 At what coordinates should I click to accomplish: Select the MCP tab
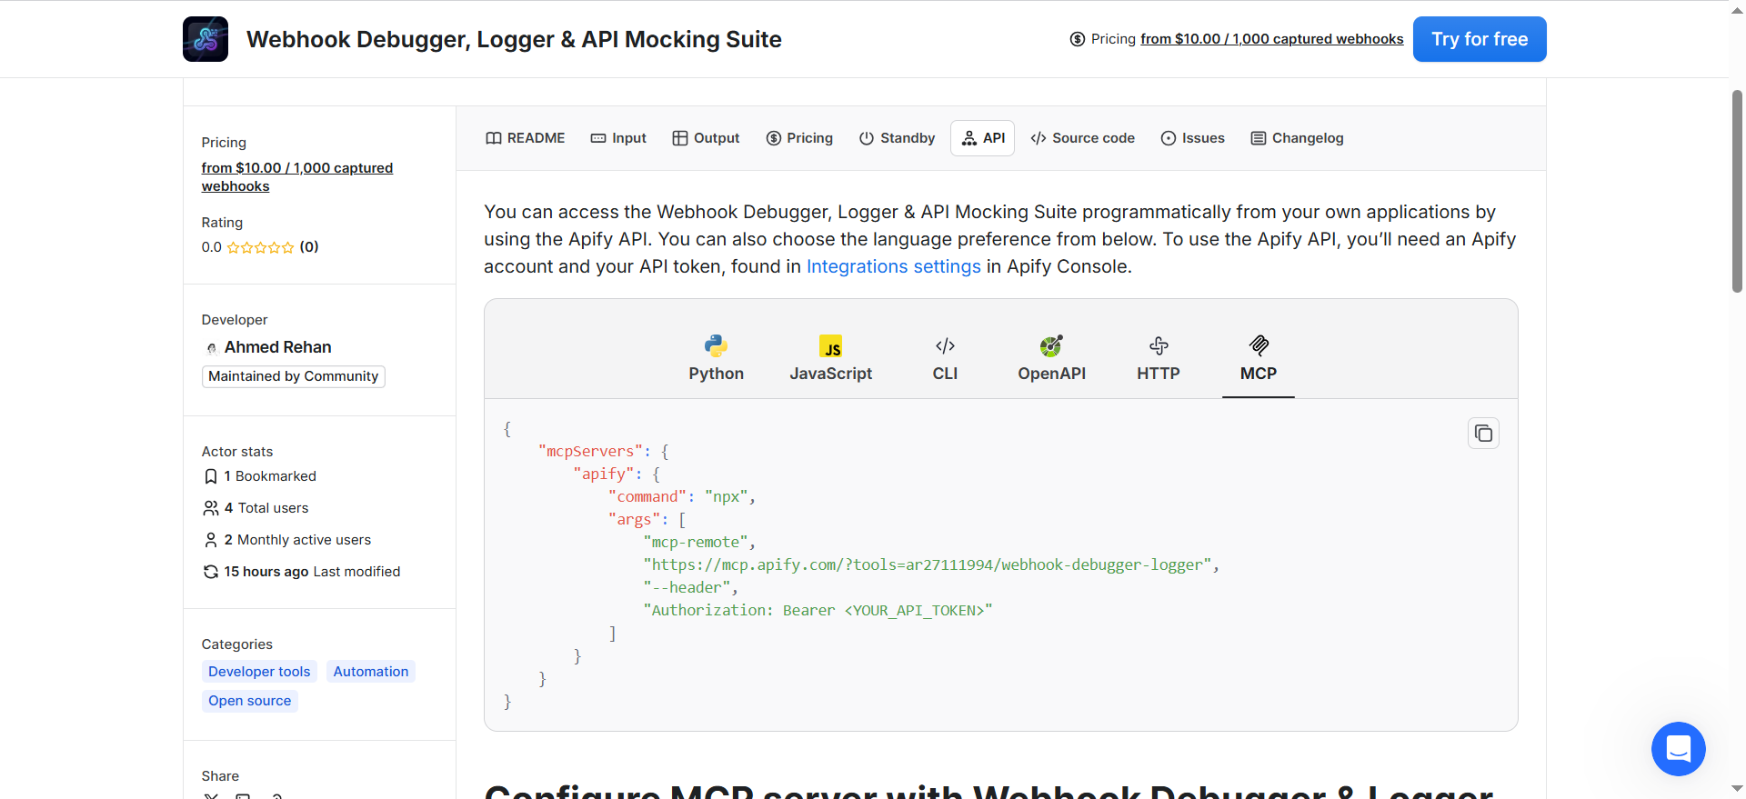click(1259, 359)
